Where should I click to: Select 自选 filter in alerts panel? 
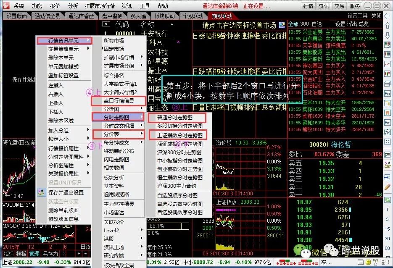(x=317, y=24)
